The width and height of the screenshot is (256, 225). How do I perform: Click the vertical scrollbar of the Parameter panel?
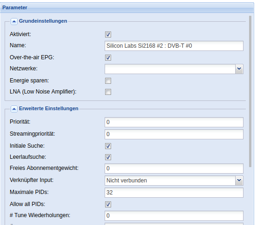coord(250,92)
